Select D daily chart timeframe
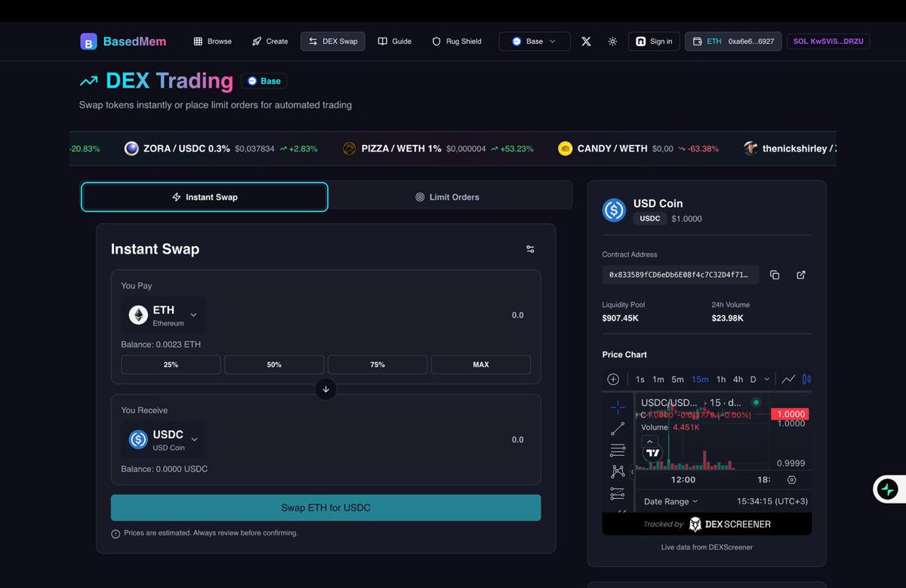The image size is (906, 588). (753, 379)
